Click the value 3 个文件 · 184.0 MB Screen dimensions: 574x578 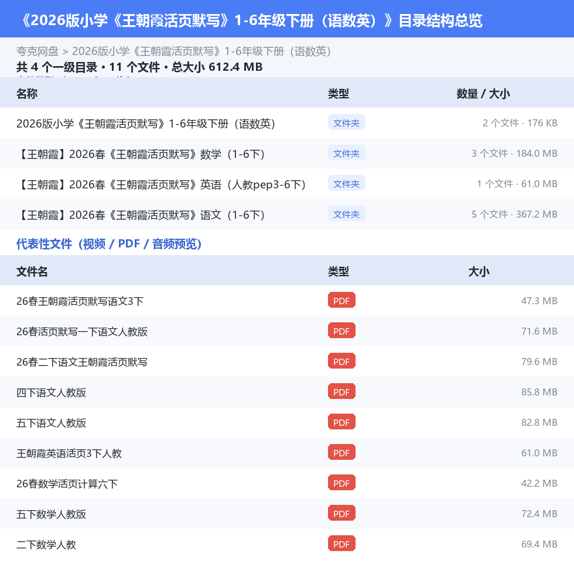514,153
